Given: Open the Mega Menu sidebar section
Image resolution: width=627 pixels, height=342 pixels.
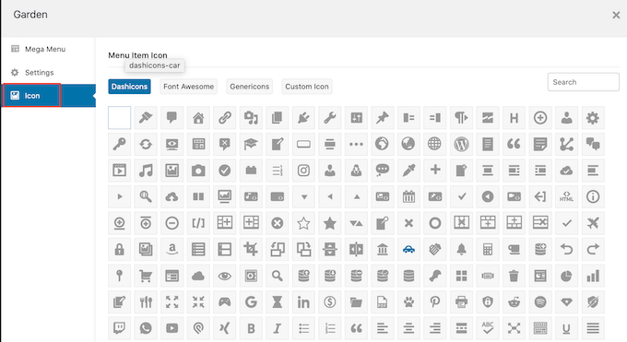Looking at the screenshot, I should (48, 49).
